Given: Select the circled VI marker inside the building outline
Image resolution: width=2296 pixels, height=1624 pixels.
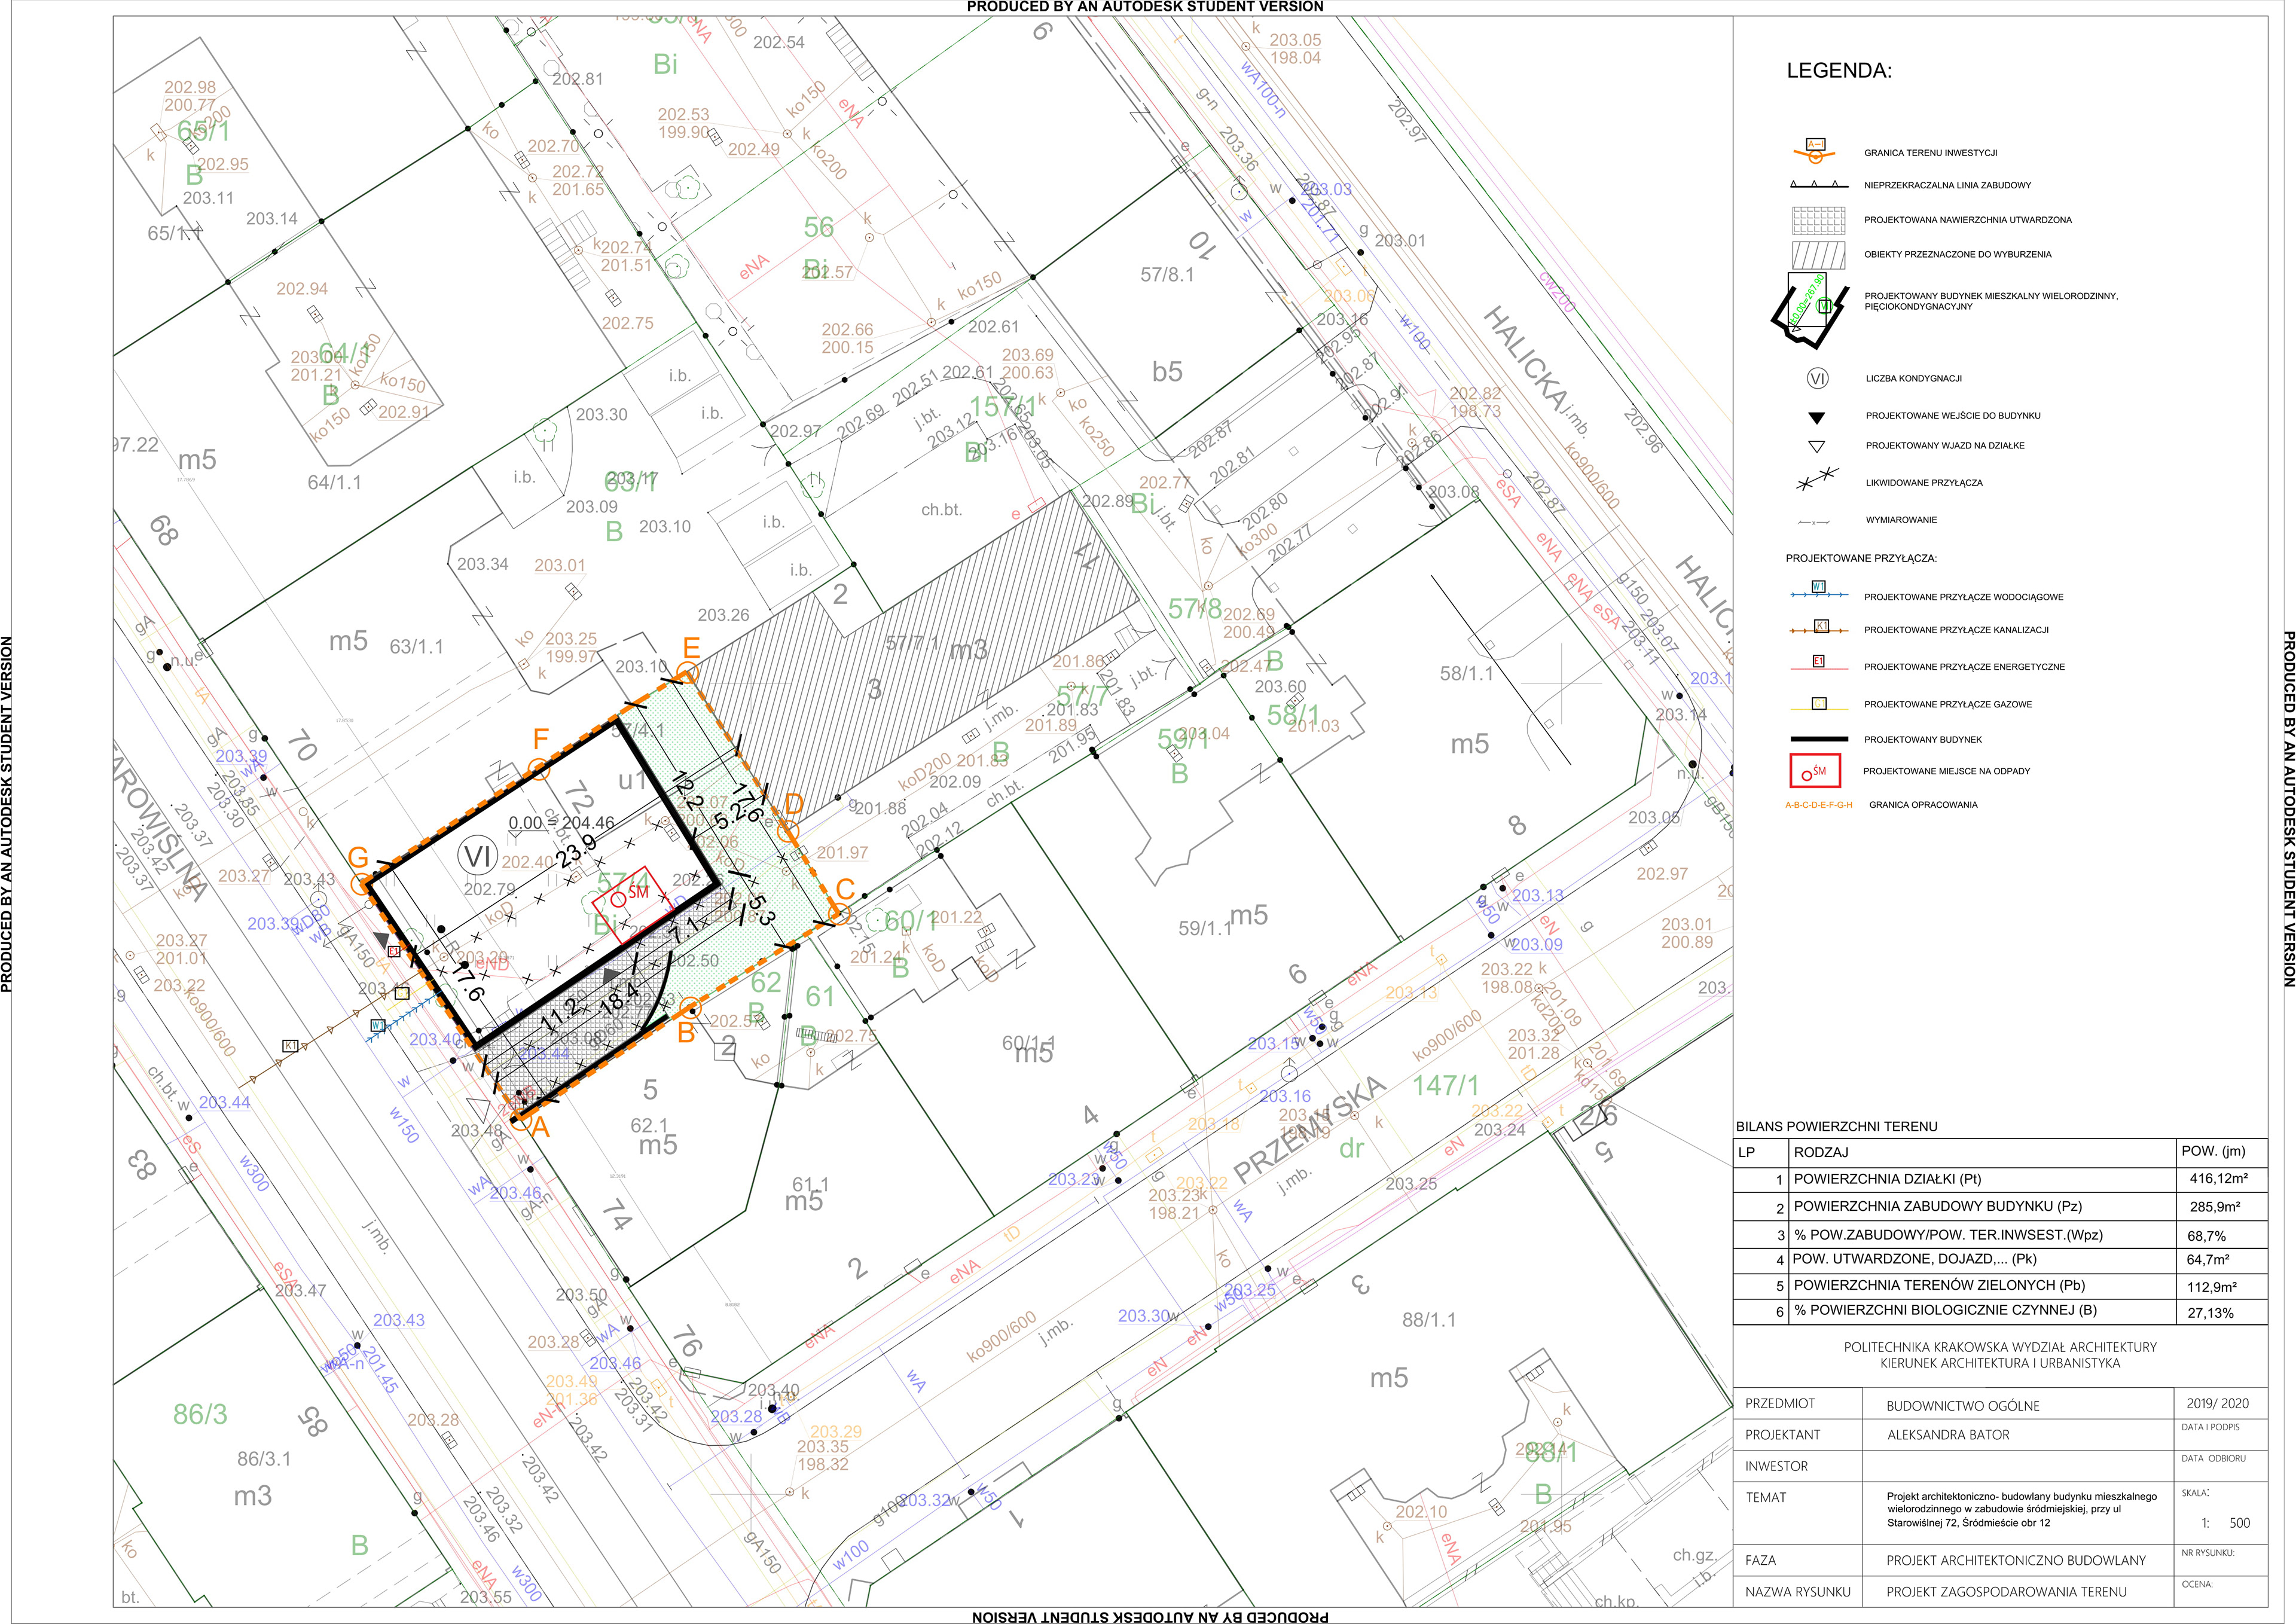Looking at the screenshot, I should pos(477,856).
